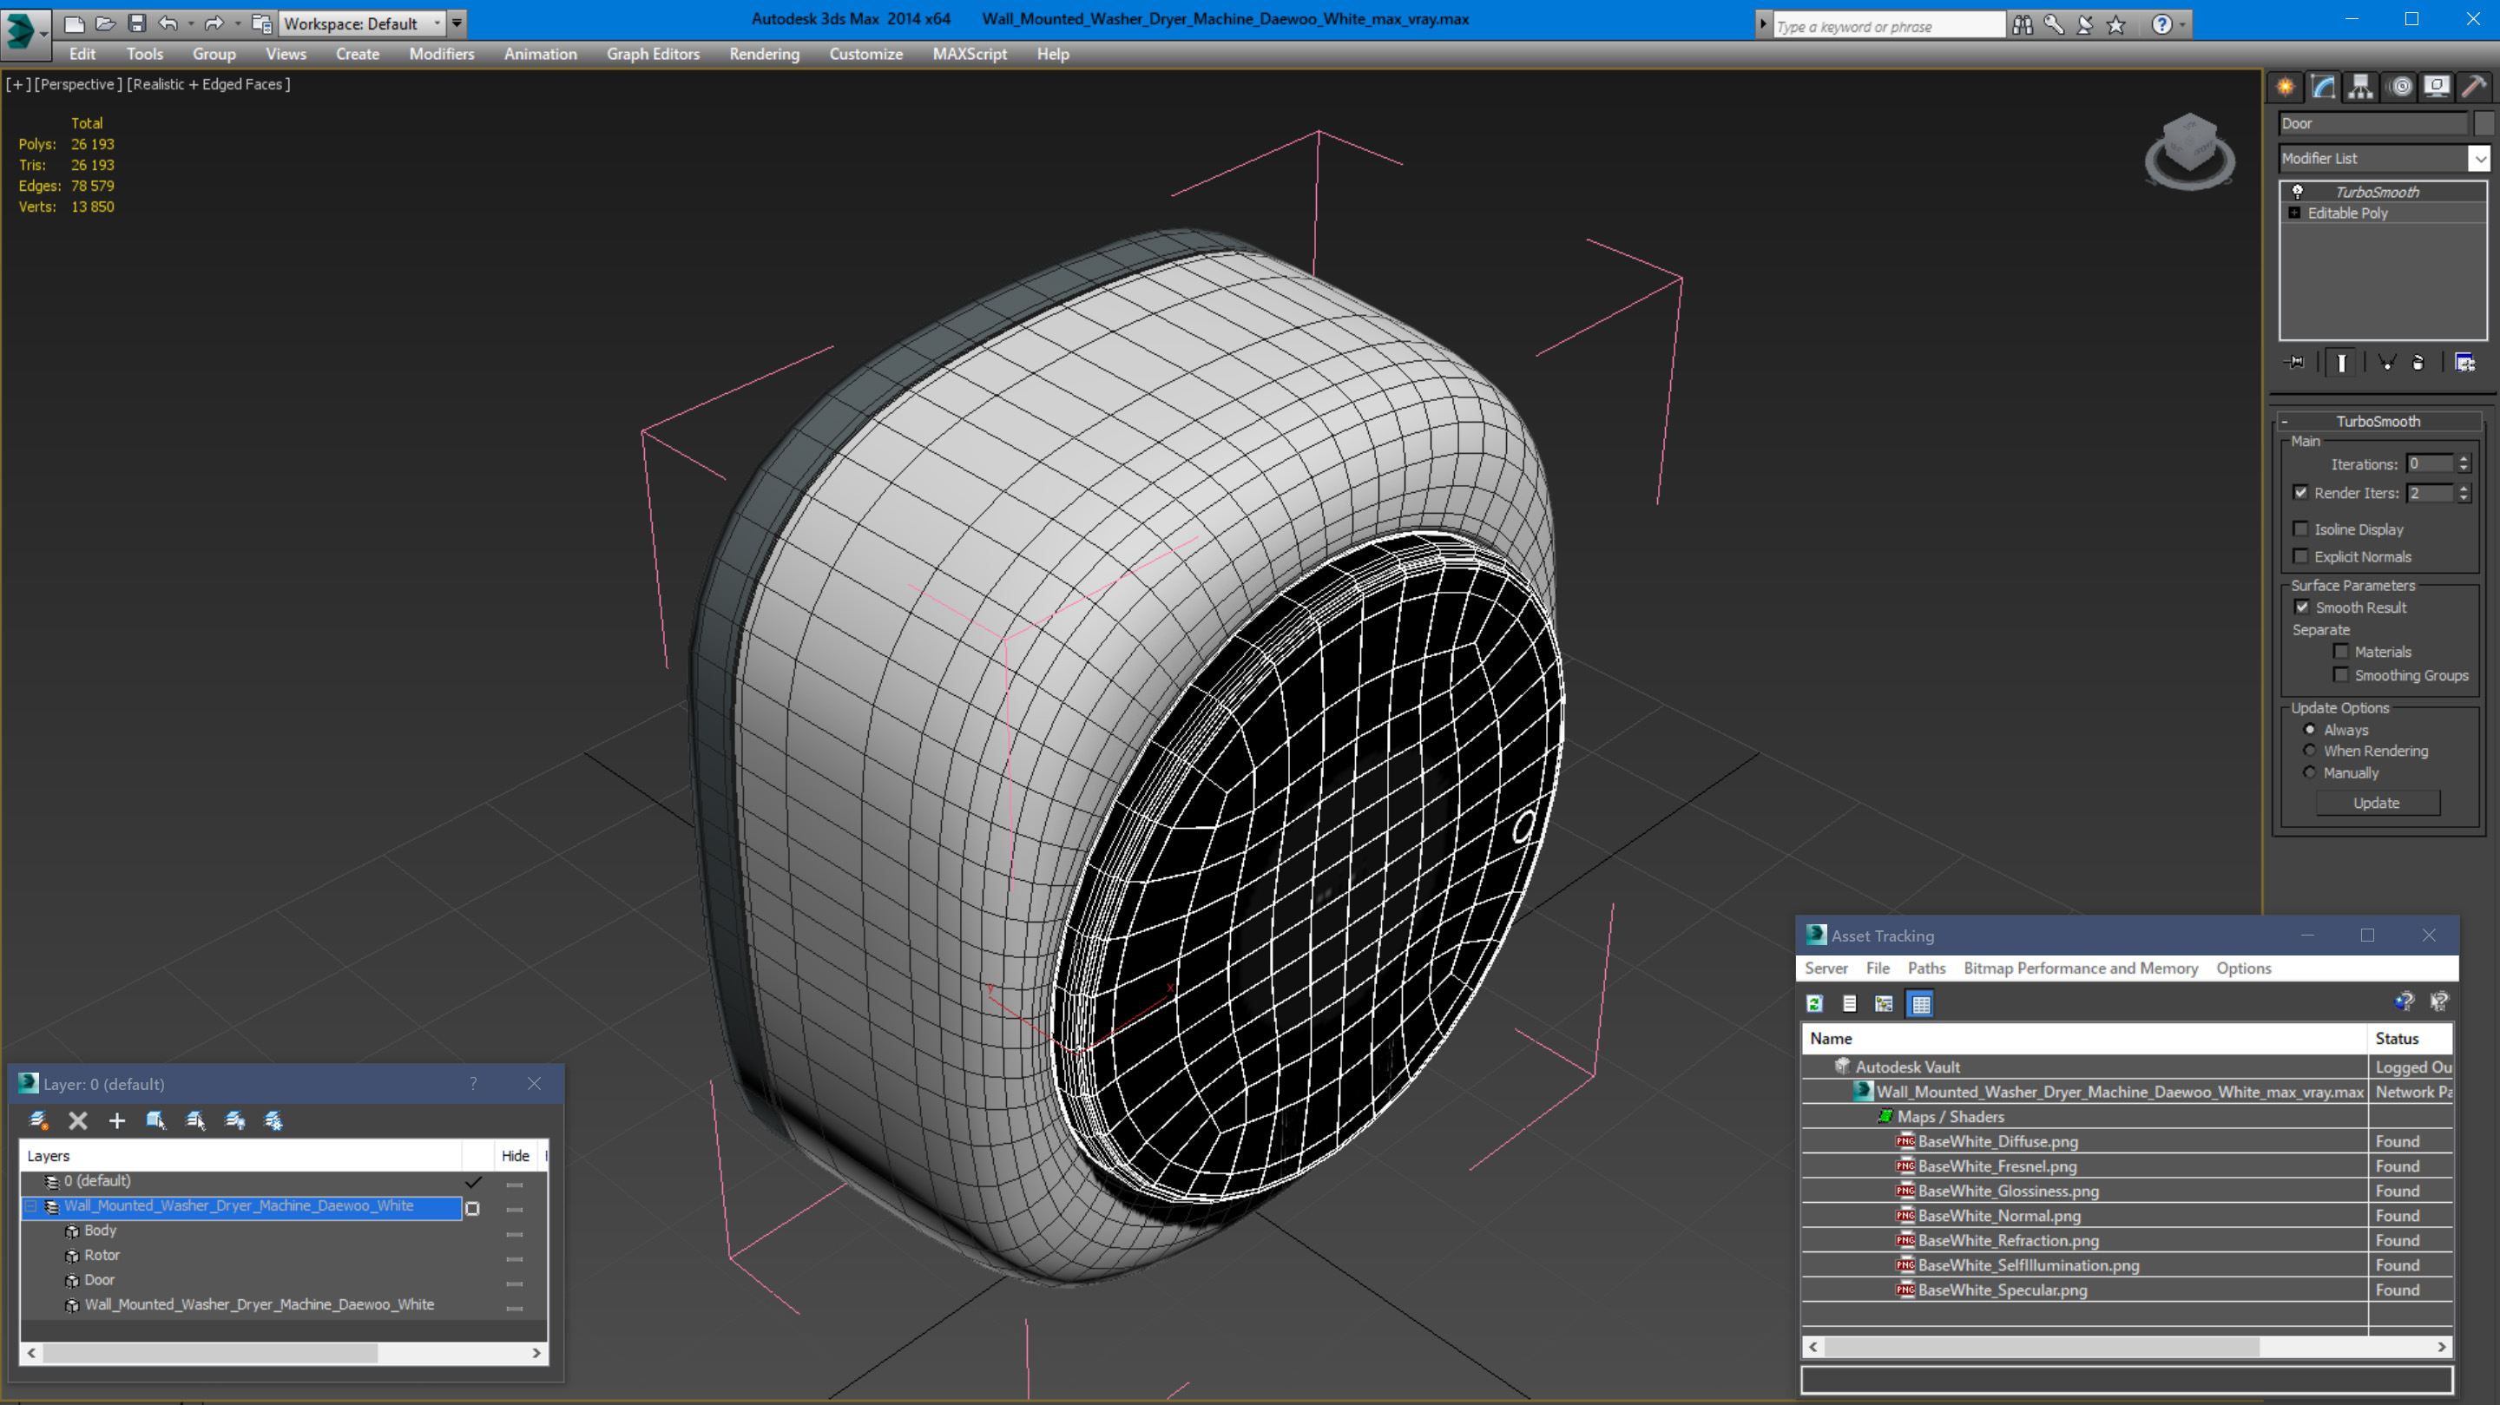The width and height of the screenshot is (2500, 1405).
Task: Click Freeze/Unfreeze All Layers icon
Action: (273, 1120)
